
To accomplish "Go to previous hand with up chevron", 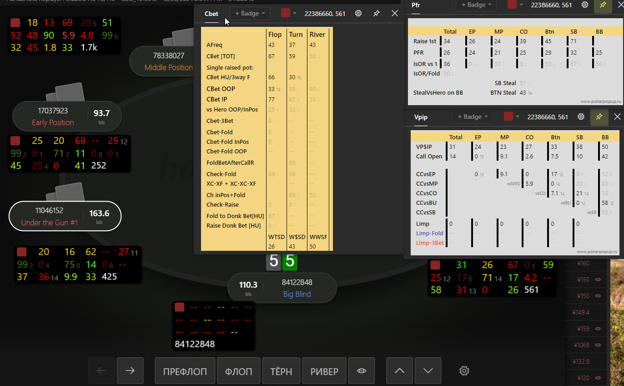I will point(399,371).
